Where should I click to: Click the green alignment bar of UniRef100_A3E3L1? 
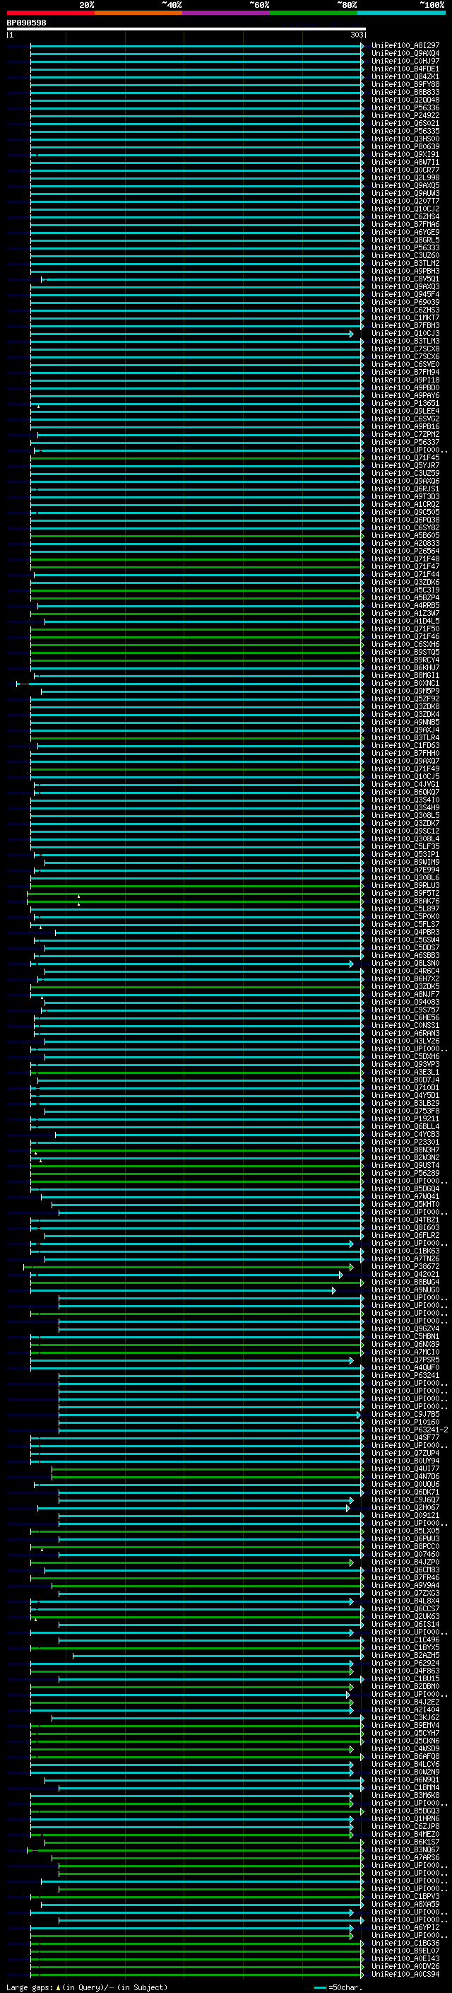tap(197, 1073)
